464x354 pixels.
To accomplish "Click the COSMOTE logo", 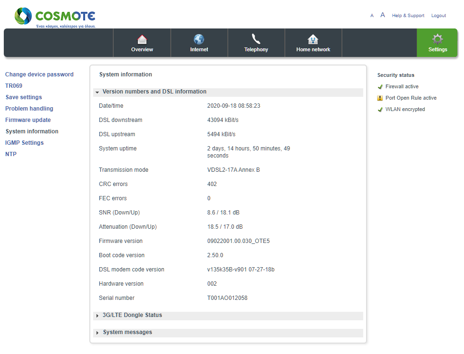I will pos(55,18).
